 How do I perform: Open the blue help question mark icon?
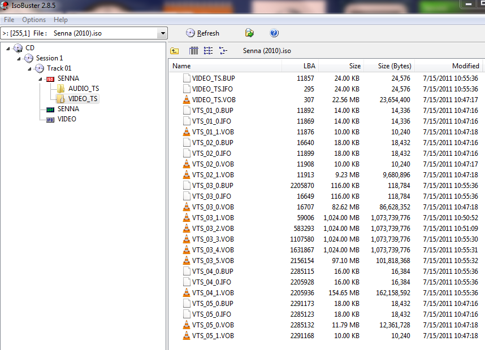click(x=274, y=33)
